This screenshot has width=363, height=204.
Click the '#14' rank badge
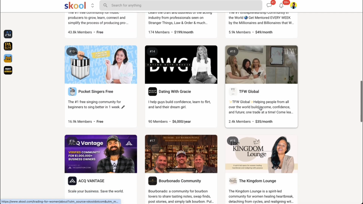[x=152, y=51]
